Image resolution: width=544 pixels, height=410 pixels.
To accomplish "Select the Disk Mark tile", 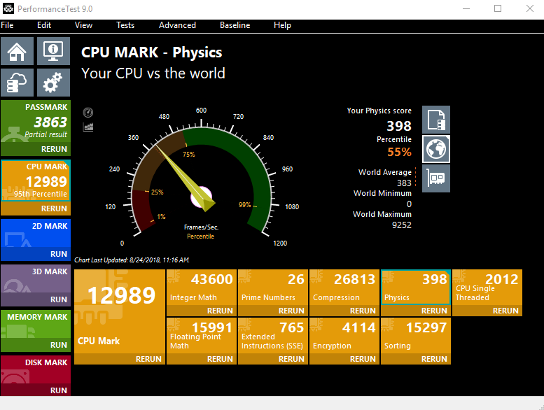I will coord(36,369).
